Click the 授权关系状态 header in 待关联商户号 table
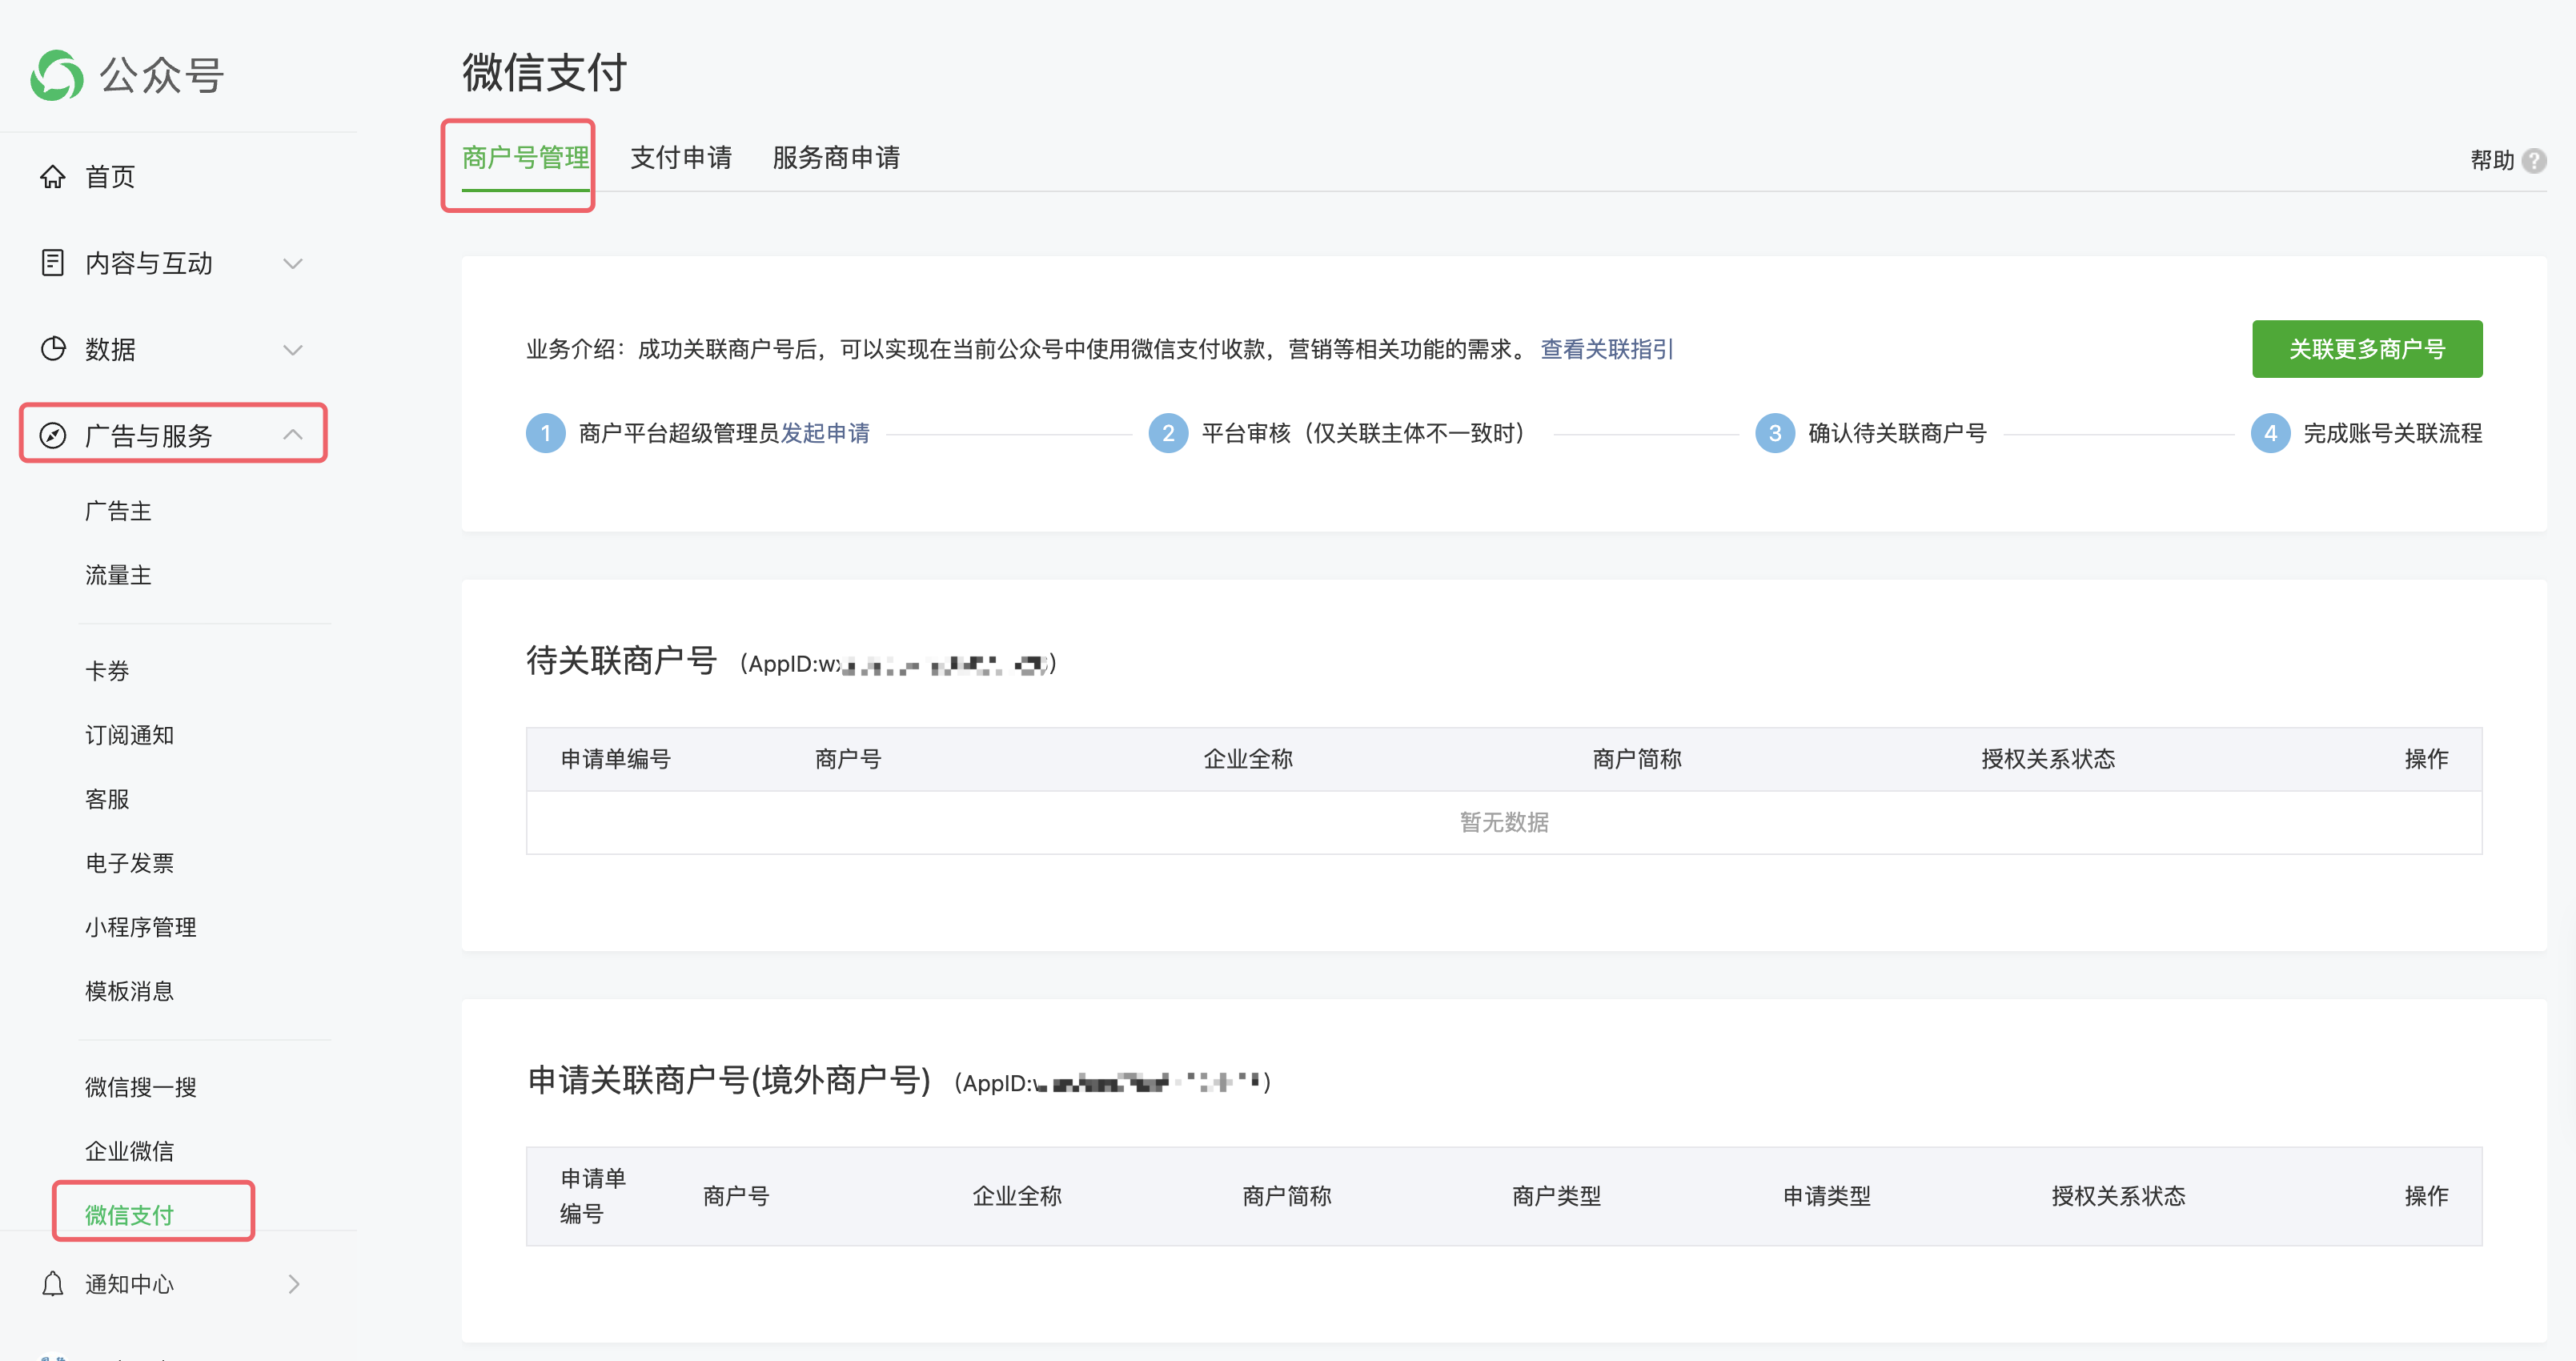The image size is (2576, 1361). pyautogui.click(x=2048, y=759)
